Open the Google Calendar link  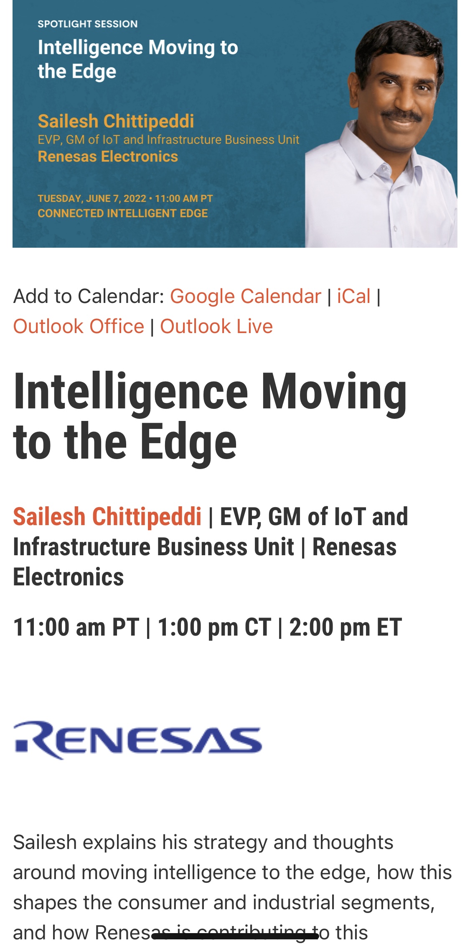[245, 296]
